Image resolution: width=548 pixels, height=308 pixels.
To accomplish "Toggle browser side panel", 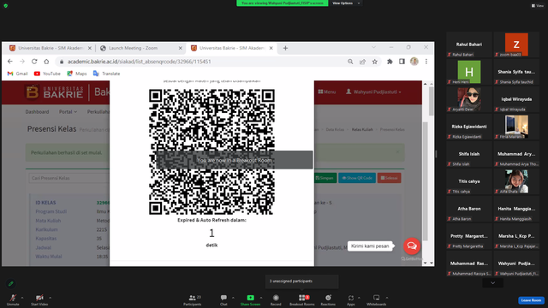I will coord(402,62).
